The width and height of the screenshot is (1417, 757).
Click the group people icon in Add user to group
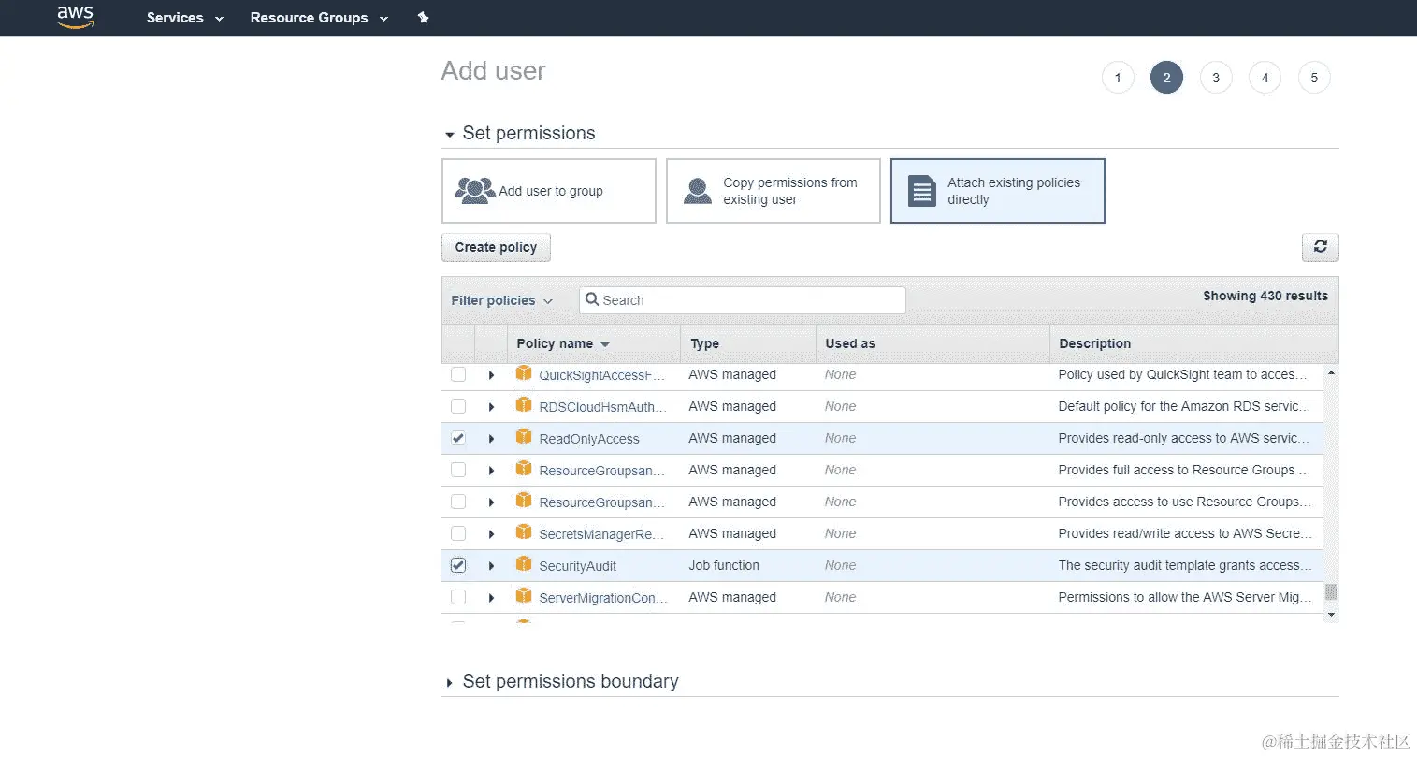pyautogui.click(x=474, y=191)
